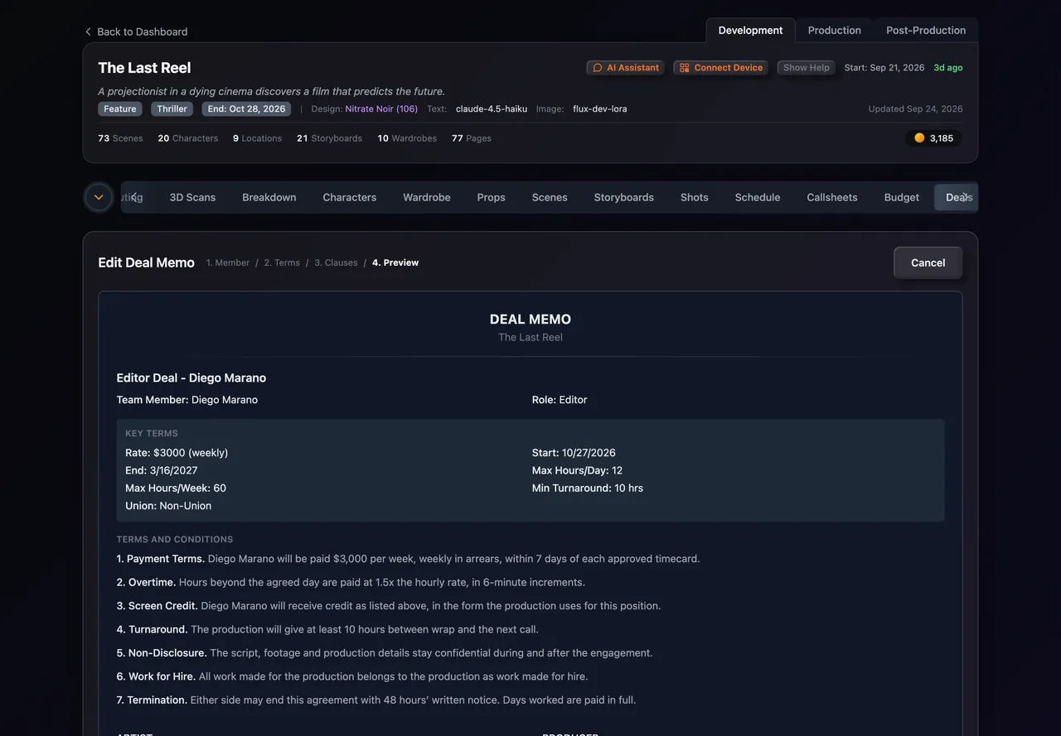The height and width of the screenshot is (736, 1061).
Task: Open the Characters tab
Action: [x=350, y=197]
